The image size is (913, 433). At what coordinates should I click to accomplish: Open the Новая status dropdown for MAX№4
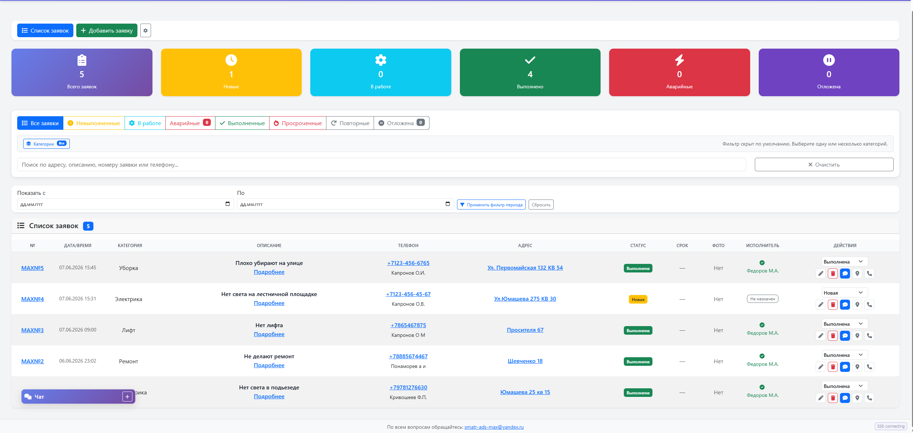(x=844, y=292)
